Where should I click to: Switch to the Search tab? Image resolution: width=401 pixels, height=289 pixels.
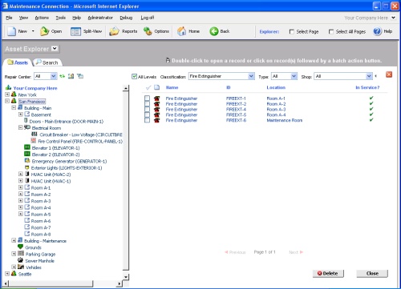tap(47, 62)
